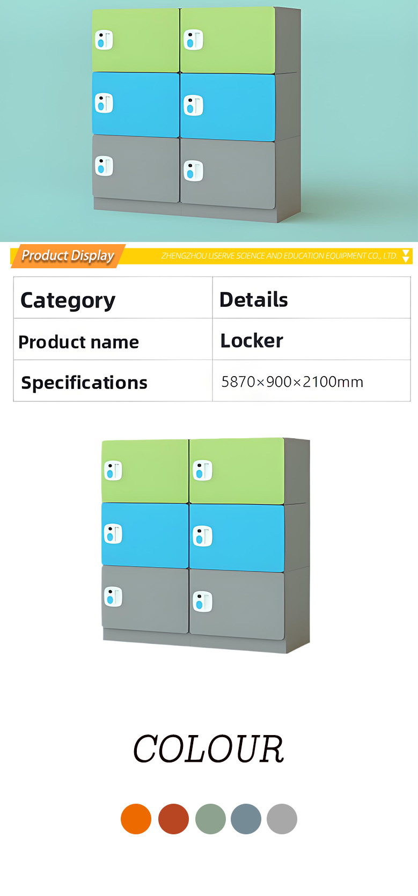Select the brick red colour swatch

coord(173,819)
